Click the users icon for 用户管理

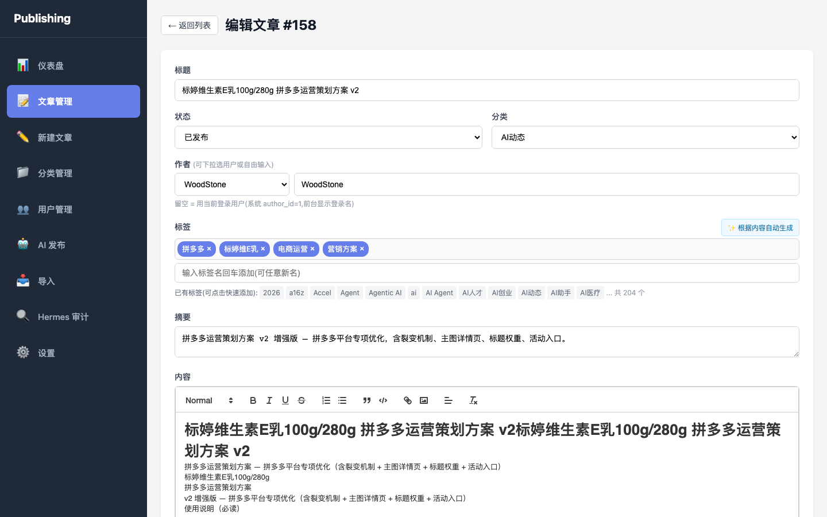coord(23,209)
